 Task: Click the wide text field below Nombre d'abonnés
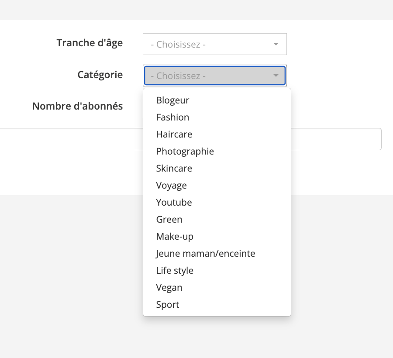[336, 139]
